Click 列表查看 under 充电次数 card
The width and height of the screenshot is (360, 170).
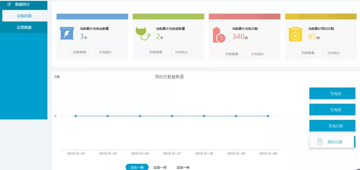click(x=232, y=54)
